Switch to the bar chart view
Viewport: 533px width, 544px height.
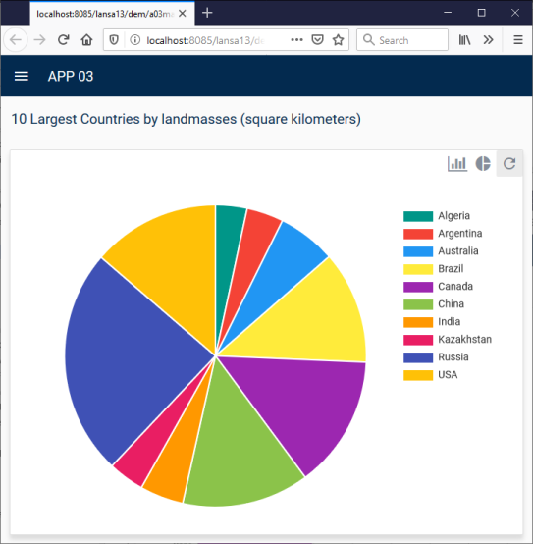(x=457, y=163)
